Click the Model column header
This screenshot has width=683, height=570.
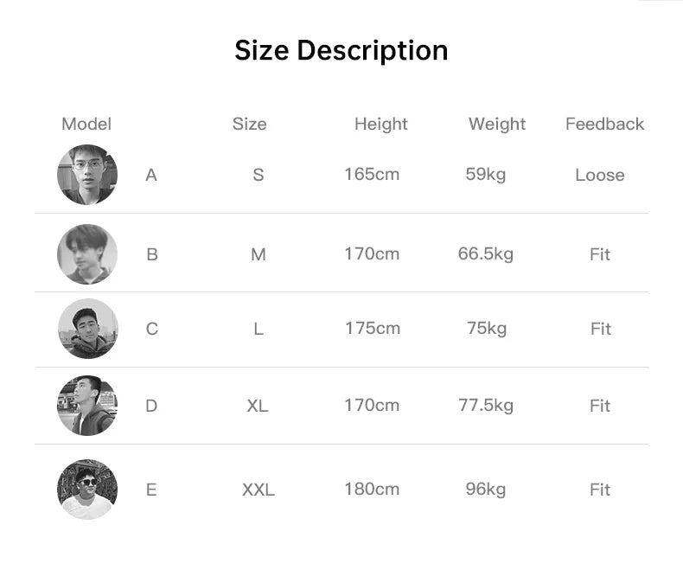click(86, 124)
